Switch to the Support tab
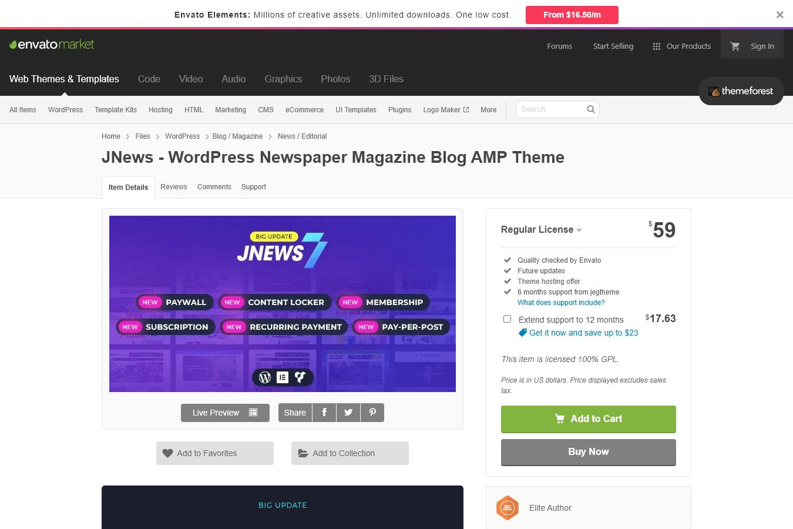This screenshot has height=529, width=793. 254,187
